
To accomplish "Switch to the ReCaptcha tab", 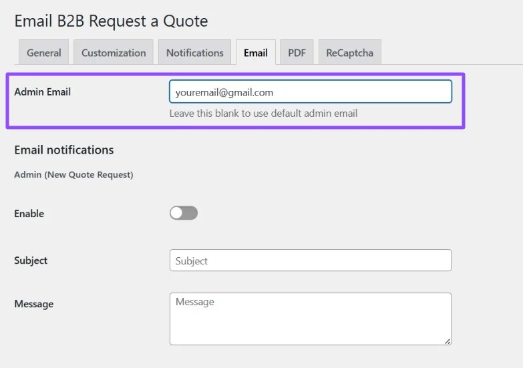I will (x=349, y=52).
